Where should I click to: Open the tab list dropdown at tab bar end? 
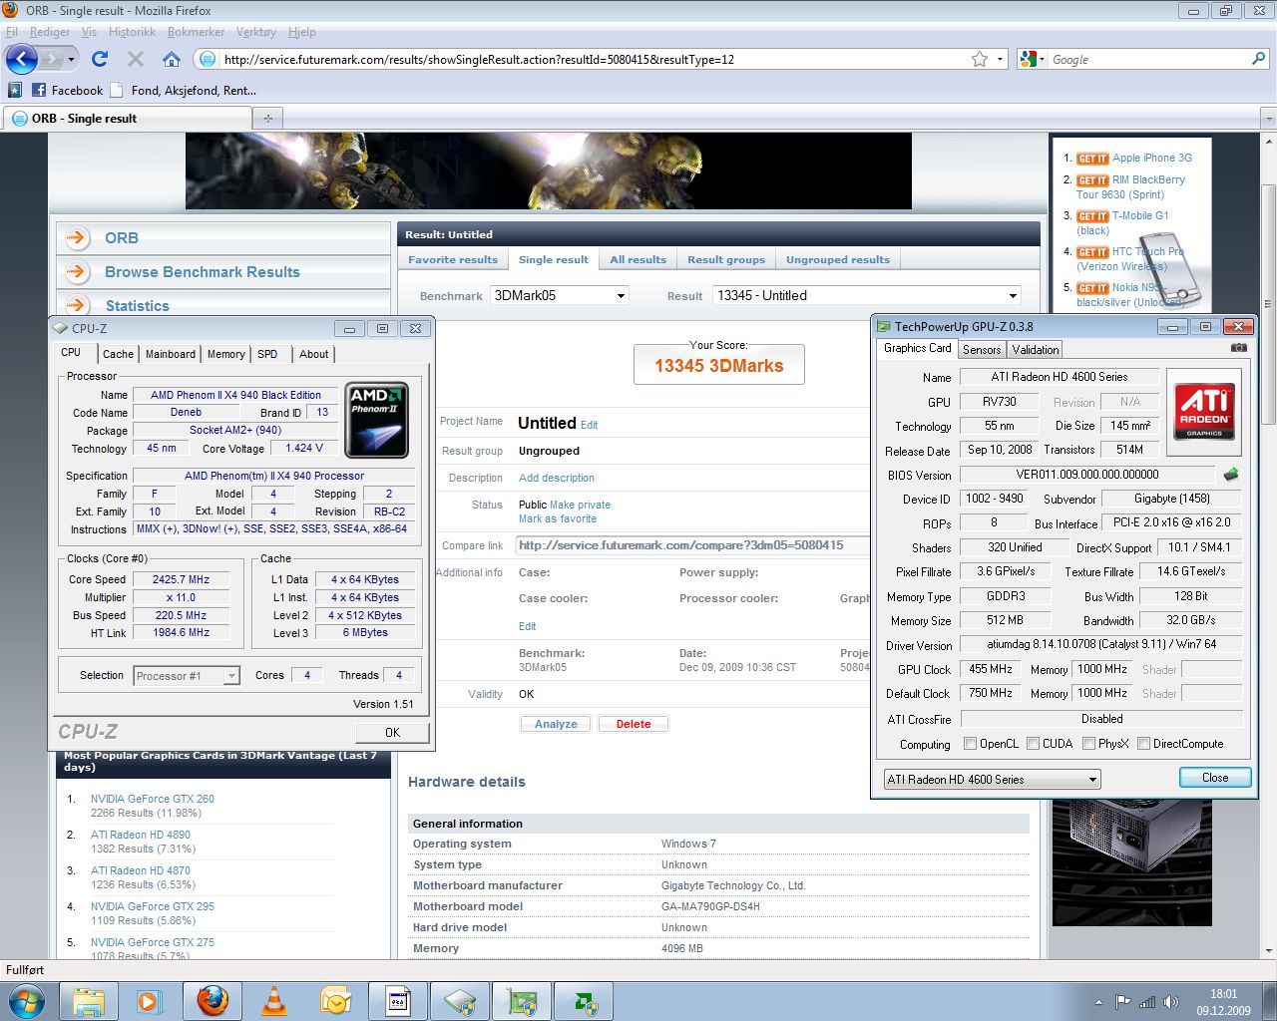(x=1268, y=118)
